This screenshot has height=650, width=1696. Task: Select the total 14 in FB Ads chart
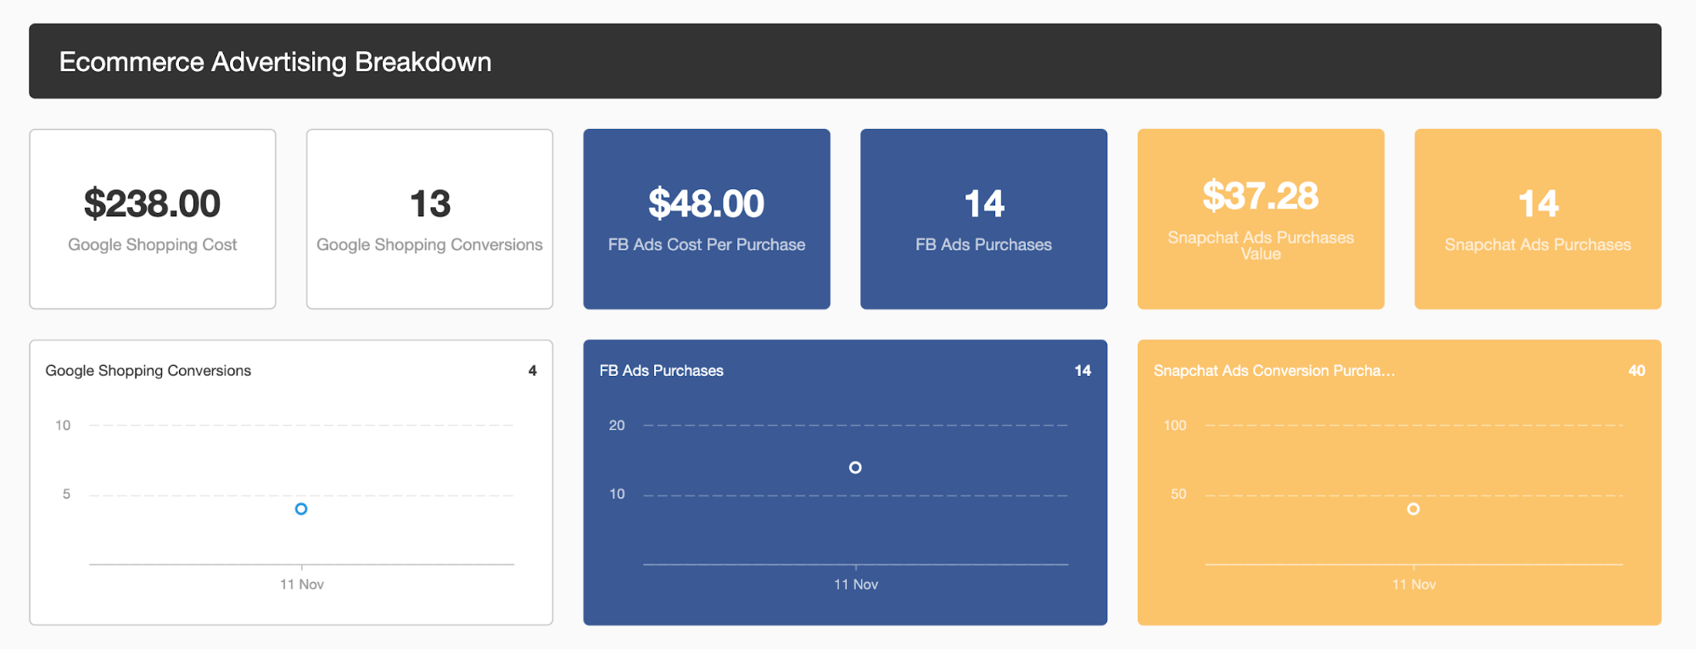1083,371
